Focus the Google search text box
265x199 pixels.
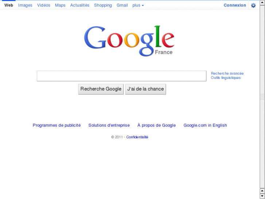pos(121,76)
